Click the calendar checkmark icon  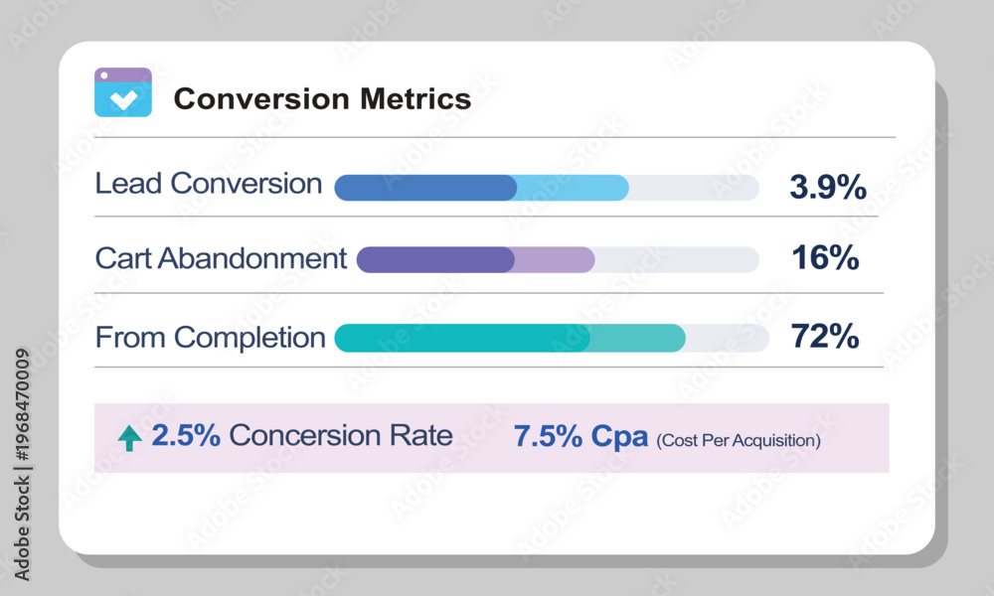coord(123,92)
